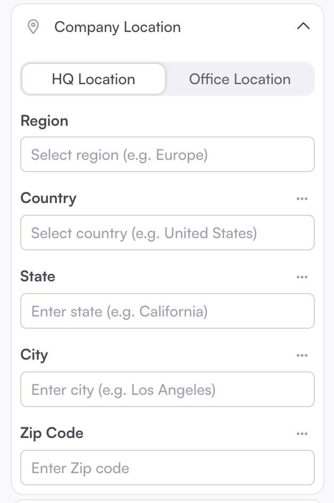Open the Select region dropdown
334x503 pixels.
click(x=168, y=155)
